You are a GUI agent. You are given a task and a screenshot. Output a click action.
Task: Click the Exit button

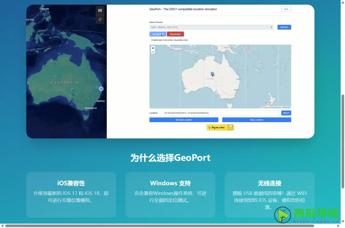point(286,9)
